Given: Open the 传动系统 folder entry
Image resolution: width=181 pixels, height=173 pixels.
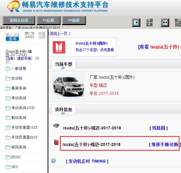Looking at the screenshot, I should coord(19,98).
